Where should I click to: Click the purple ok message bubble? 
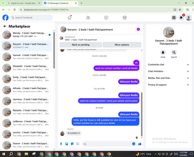point(136,62)
